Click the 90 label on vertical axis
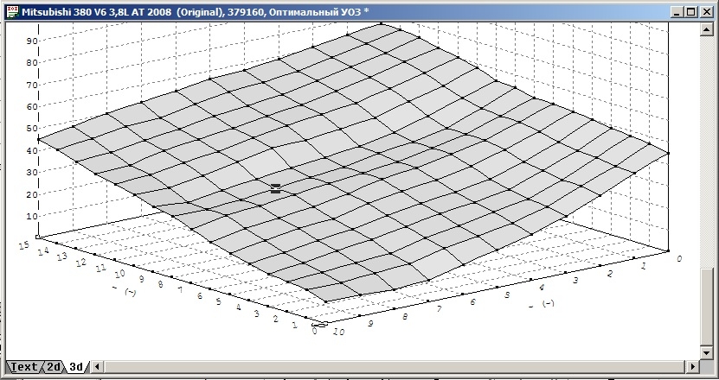Viewport: 719px width, 380px height. coord(32,41)
